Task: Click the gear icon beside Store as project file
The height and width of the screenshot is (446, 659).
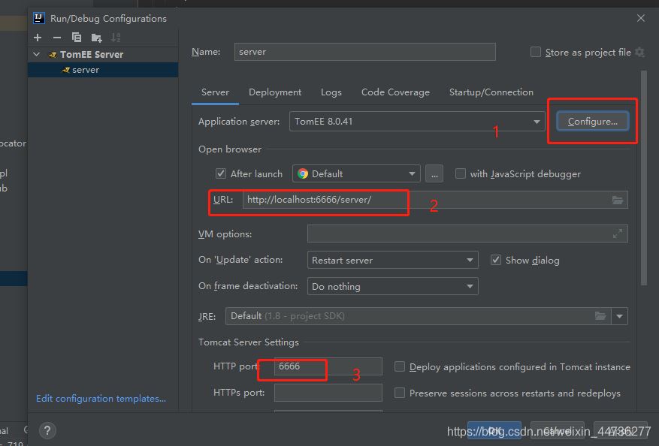Action: [639, 52]
